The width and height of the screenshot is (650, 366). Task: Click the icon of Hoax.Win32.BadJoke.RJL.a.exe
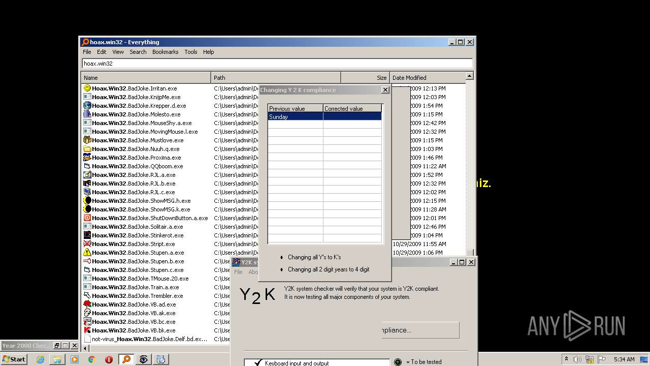coord(87,175)
